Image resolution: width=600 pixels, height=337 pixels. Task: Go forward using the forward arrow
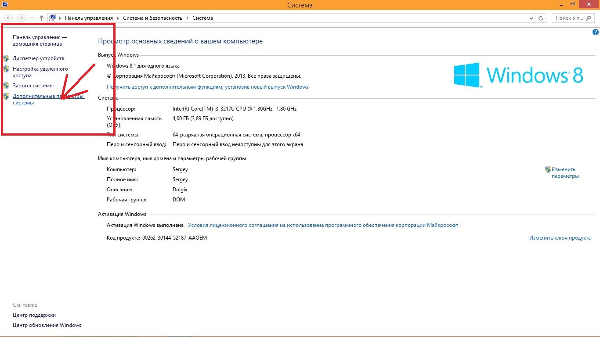(x=21, y=18)
